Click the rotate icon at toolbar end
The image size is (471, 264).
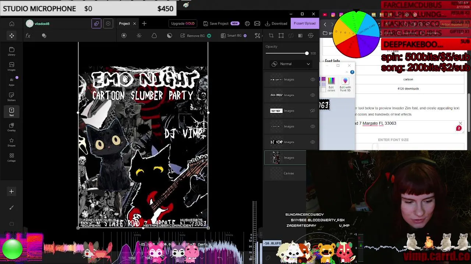coord(311,36)
